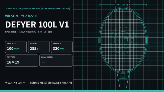Click the SWEETSPOT label on the racket
Viewport: 164px width, 92px height.
129,38
